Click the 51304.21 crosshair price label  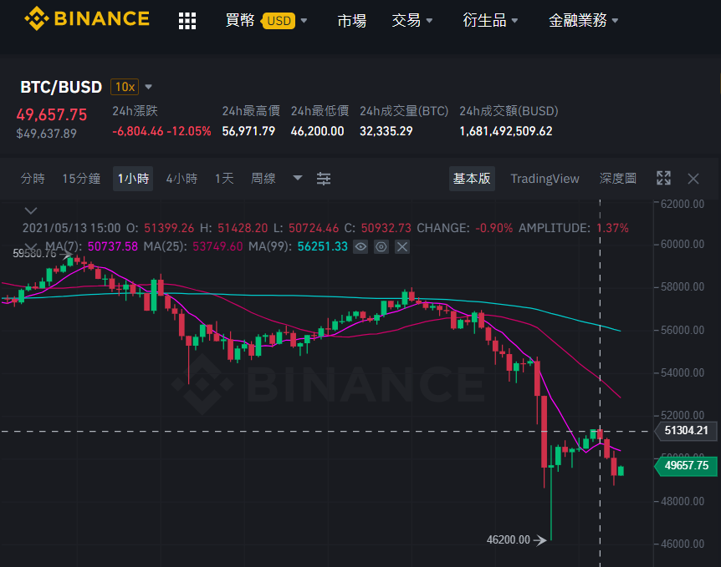click(686, 431)
